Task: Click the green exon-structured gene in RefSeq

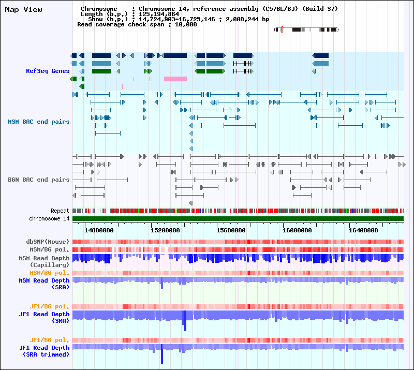Action: [x=243, y=71]
